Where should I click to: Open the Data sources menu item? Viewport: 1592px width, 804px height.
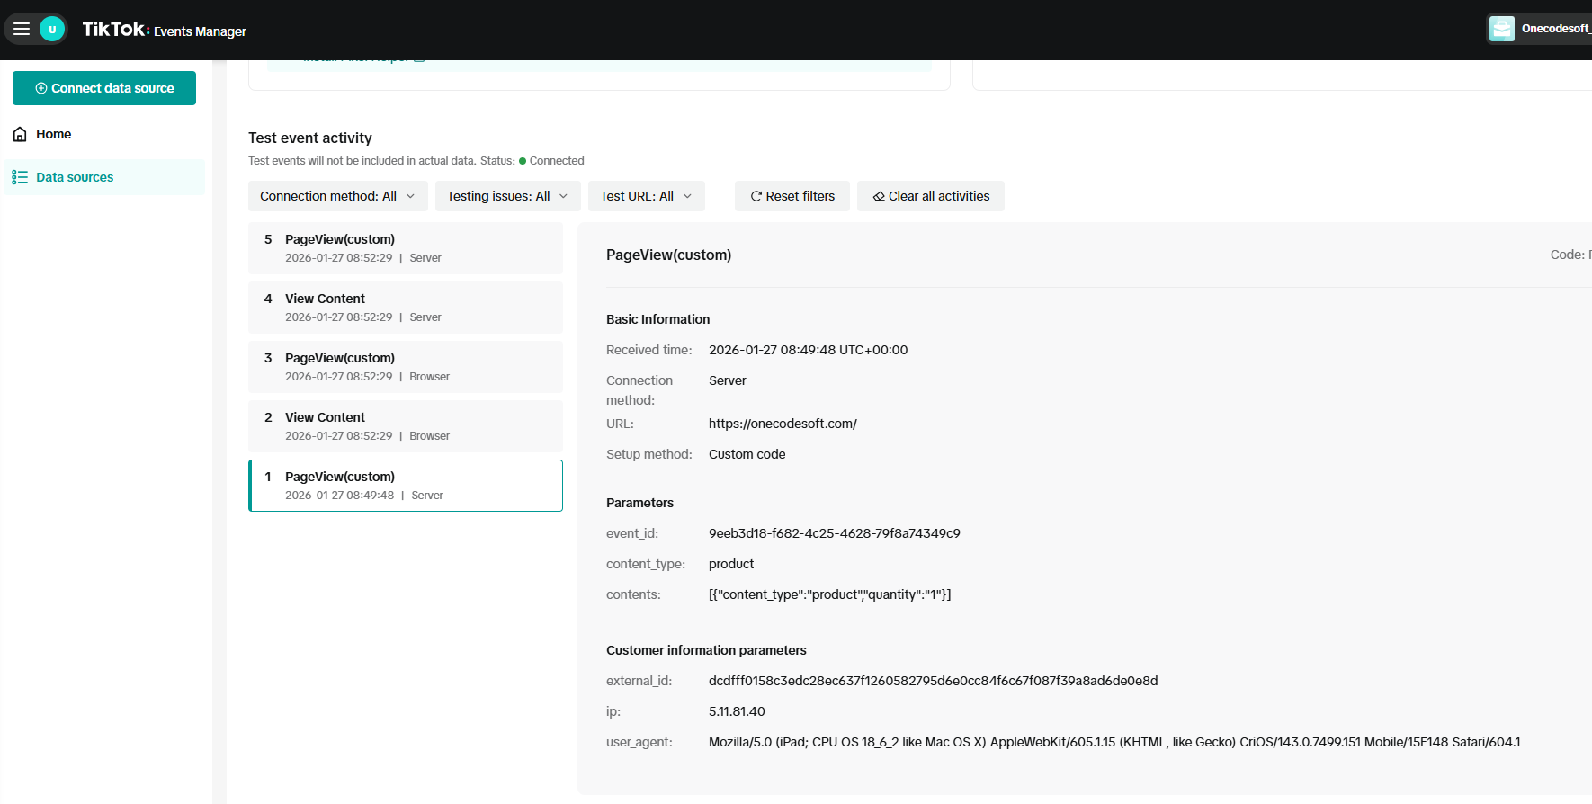(x=104, y=177)
